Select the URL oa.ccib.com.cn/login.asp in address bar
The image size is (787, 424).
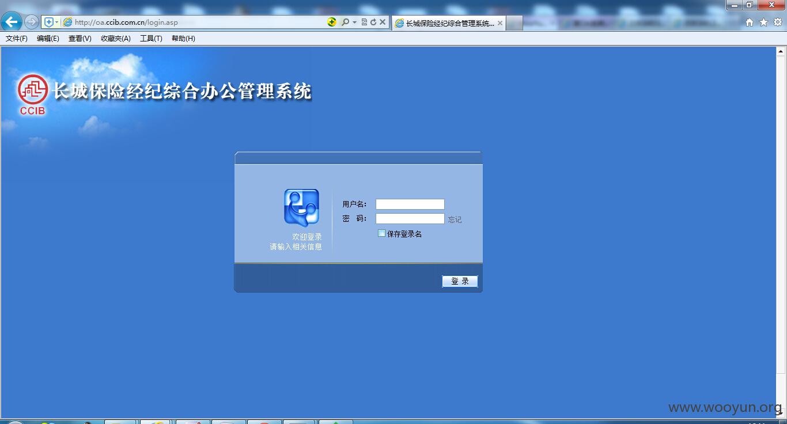(x=126, y=22)
